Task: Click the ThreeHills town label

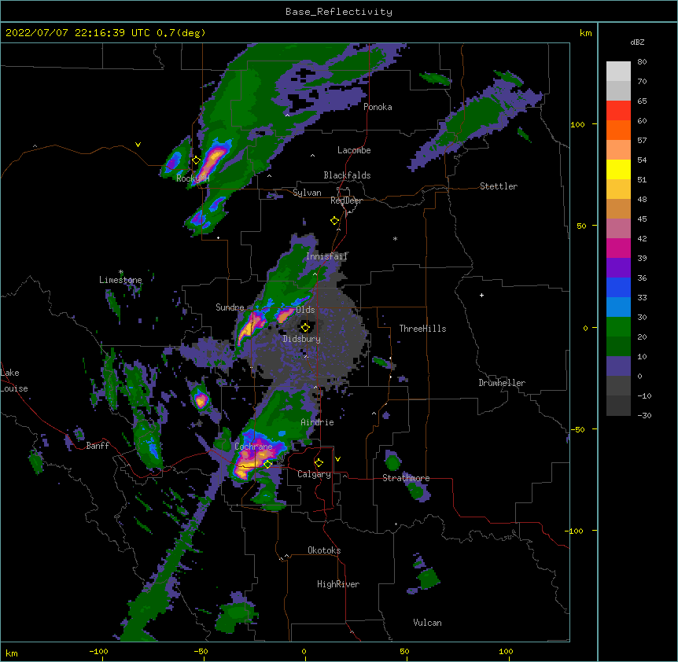Action: tap(422, 329)
